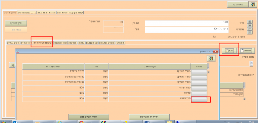This screenshot has height=123, width=258.
Task: Select the רשימת מאפייני פריט sub-tab
Action: (43, 43)
